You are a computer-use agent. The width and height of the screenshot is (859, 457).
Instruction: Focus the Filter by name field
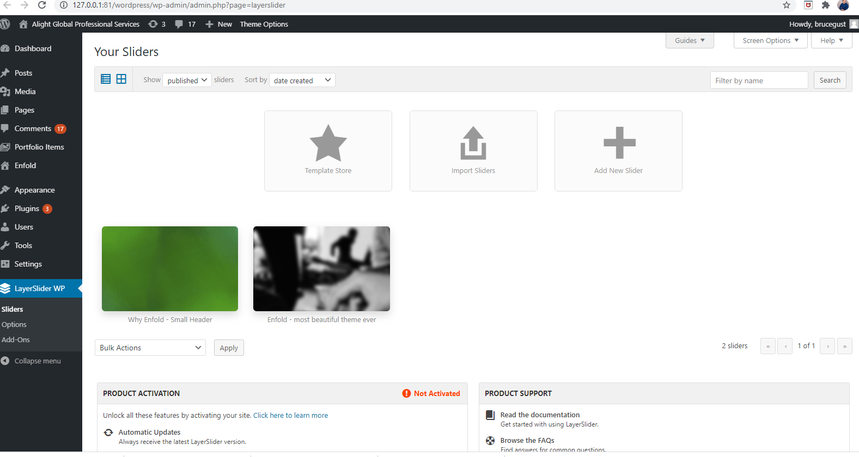[x=759, y=80]
